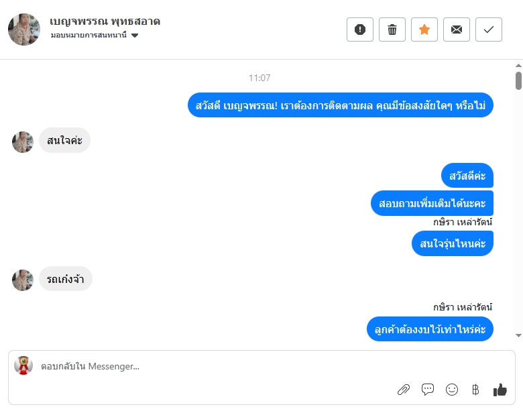Delete conversation using trash can icon
This screenshot has height=409, width=523.
392,30
